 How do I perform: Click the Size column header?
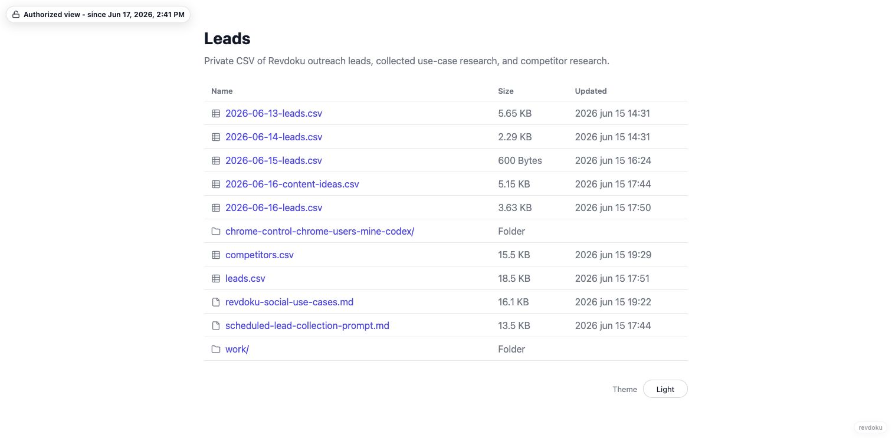[506, 91]
